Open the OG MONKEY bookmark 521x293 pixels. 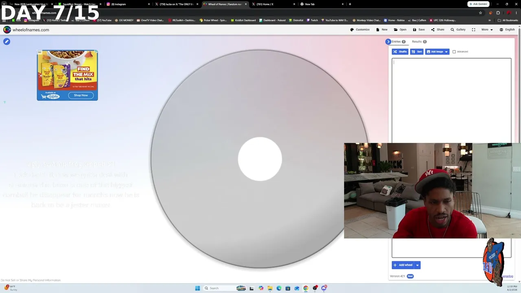(124, 20)
